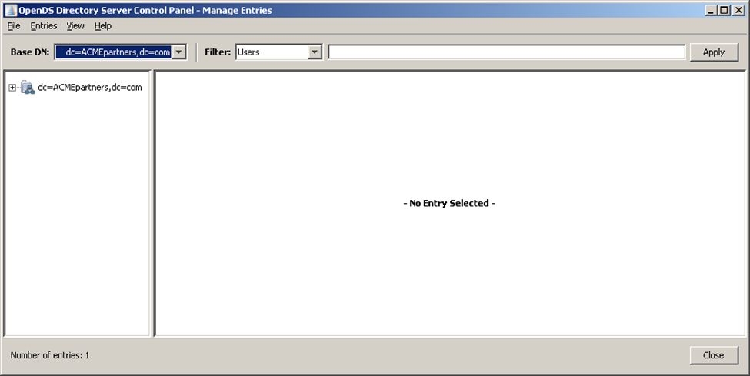
Task: Close window using title bar X
Action: (738, 10)
